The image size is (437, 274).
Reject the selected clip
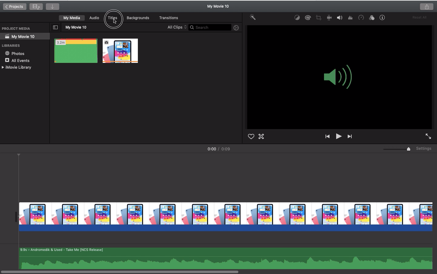point(261,136)
